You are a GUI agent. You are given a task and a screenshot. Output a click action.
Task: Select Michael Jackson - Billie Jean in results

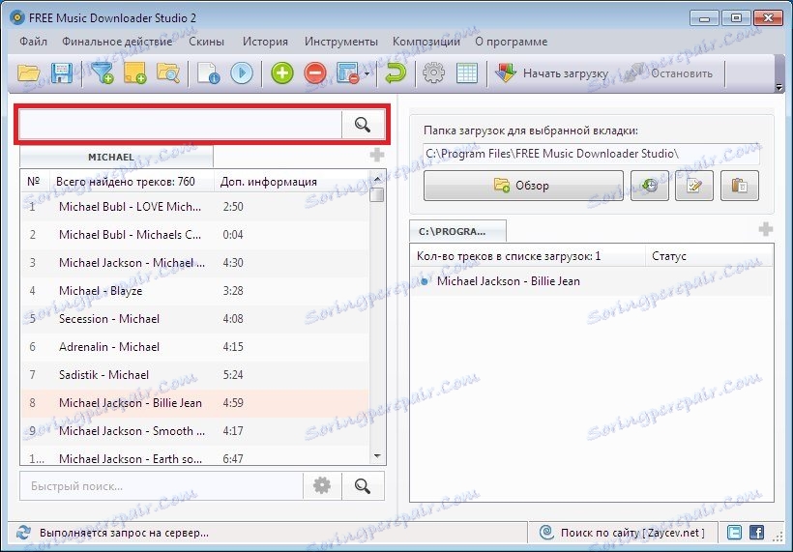[194, 403]
